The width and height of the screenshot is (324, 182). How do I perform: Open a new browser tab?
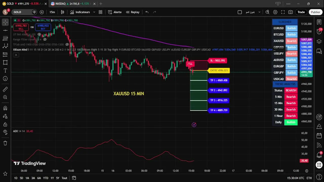(101, 4)
